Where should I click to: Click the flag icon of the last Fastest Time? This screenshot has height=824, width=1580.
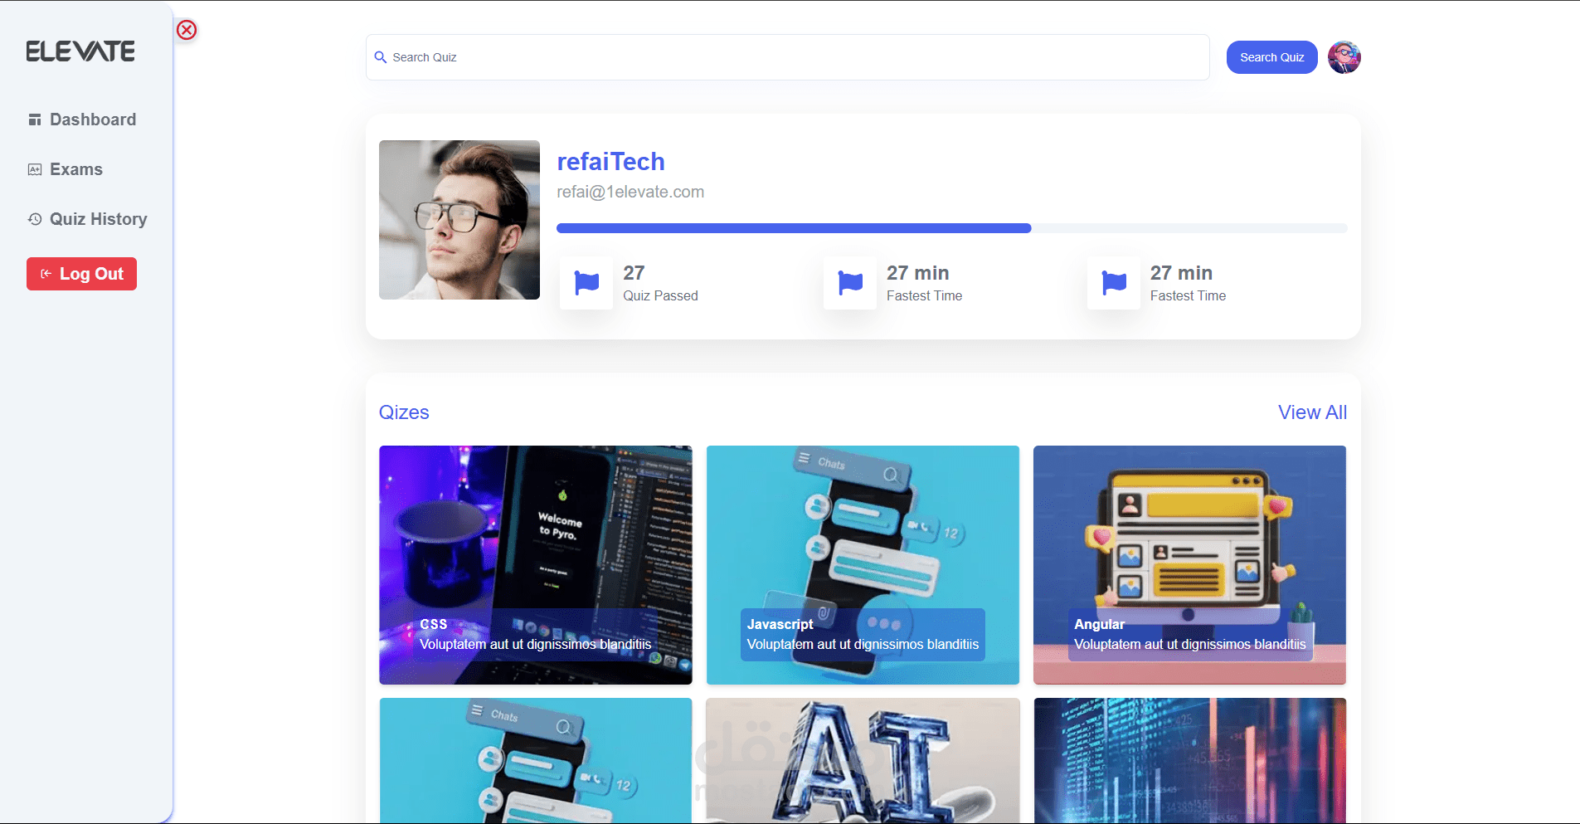click(1114, 283)
